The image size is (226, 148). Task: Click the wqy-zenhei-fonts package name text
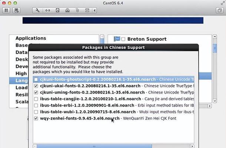point(80,118)
